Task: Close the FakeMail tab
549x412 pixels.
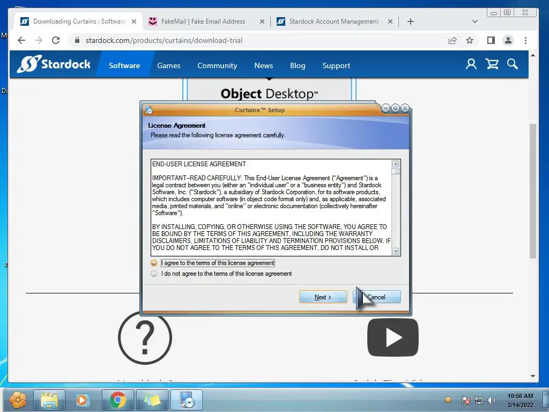Action: 262,21
